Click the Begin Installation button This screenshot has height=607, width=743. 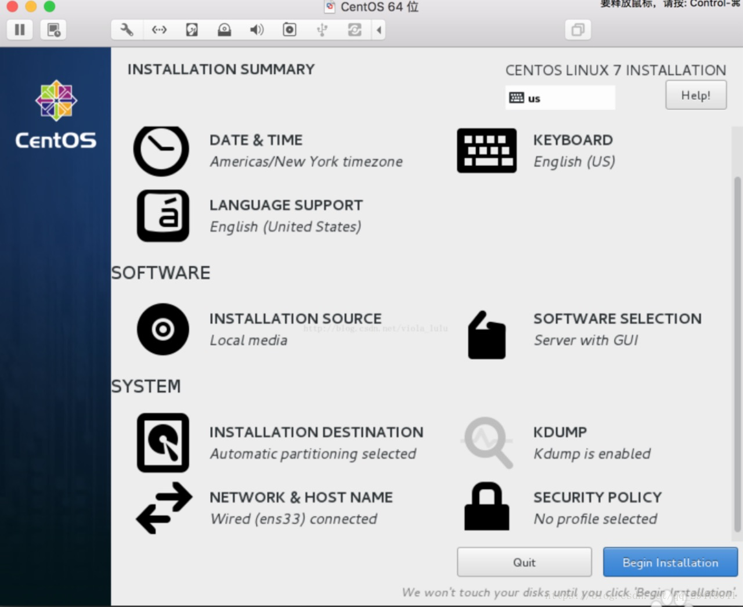pyautogui.click(x=670, y=562)
